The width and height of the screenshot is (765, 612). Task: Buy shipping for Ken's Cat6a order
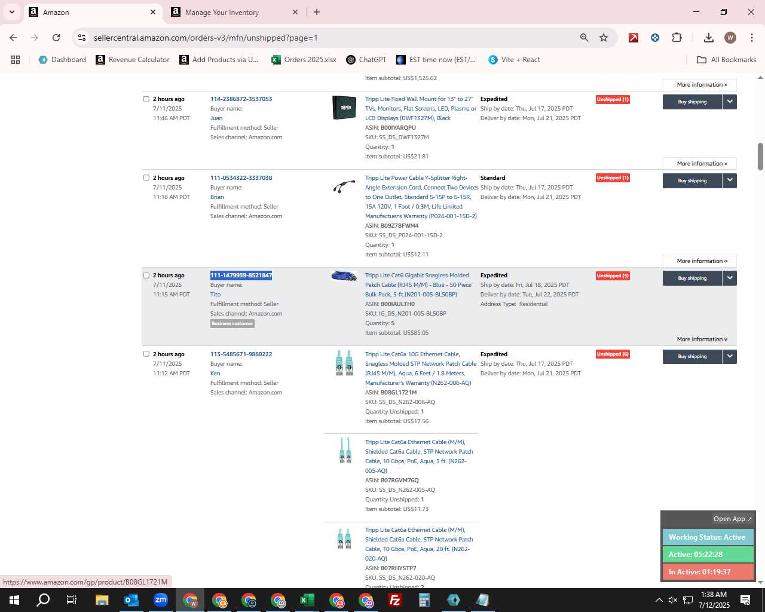(x=692, y=357)
